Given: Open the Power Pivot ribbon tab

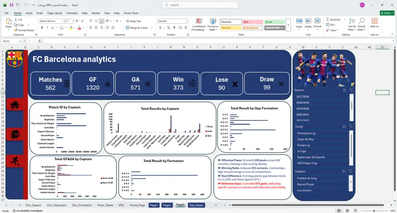Looking at the screenshot, I should click(131, 13).
